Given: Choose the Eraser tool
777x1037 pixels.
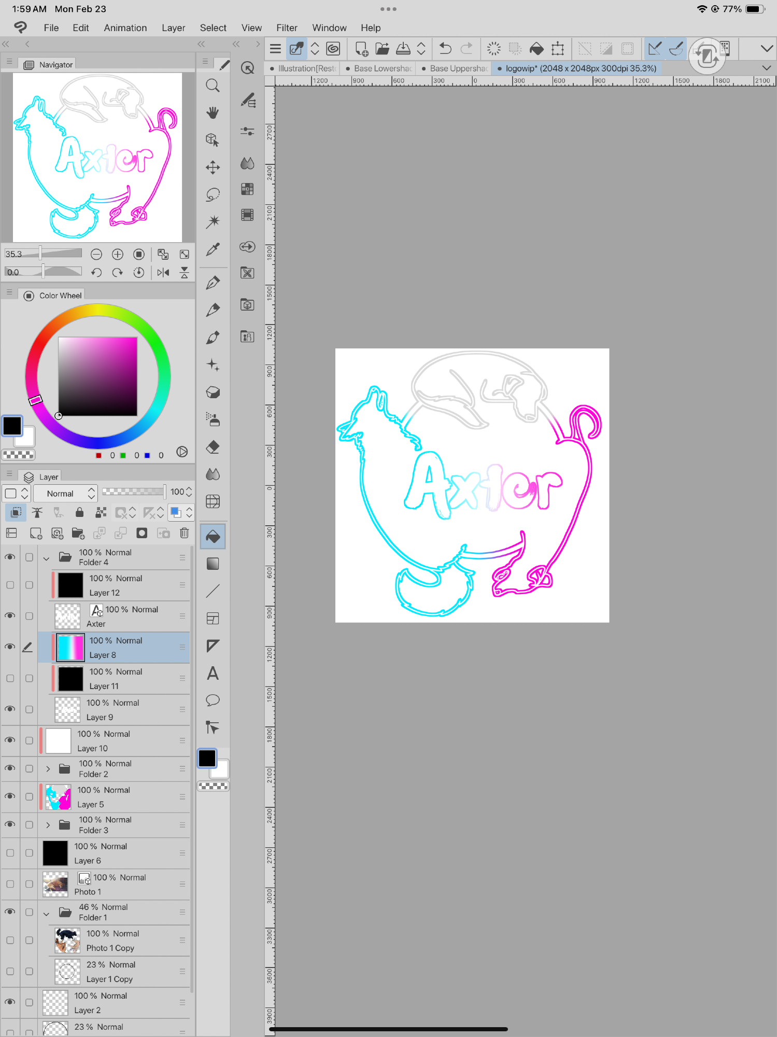Looking at the screenshot, I should coord(213,447).
